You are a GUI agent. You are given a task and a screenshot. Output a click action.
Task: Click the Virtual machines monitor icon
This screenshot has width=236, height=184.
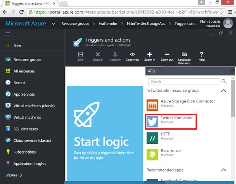click(x=8, y=117)
